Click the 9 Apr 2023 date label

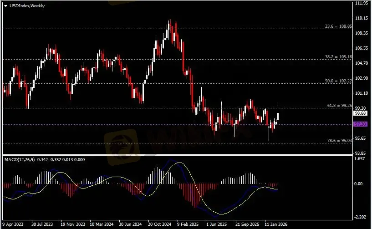point(12,224)
